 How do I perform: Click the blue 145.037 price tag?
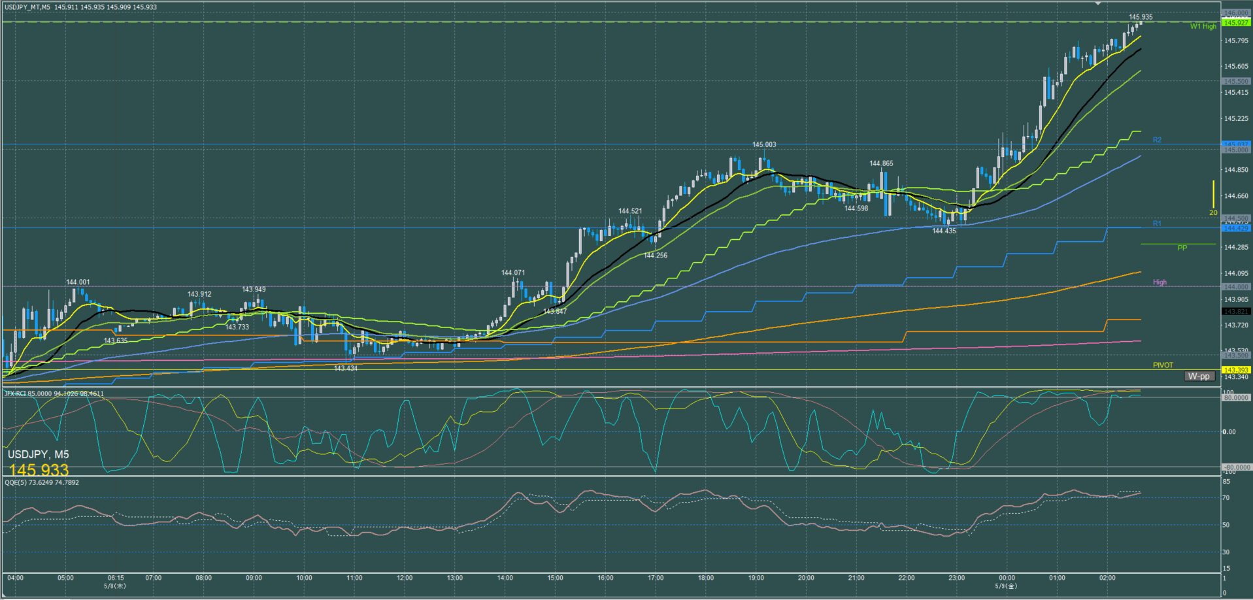(1236, 144)
